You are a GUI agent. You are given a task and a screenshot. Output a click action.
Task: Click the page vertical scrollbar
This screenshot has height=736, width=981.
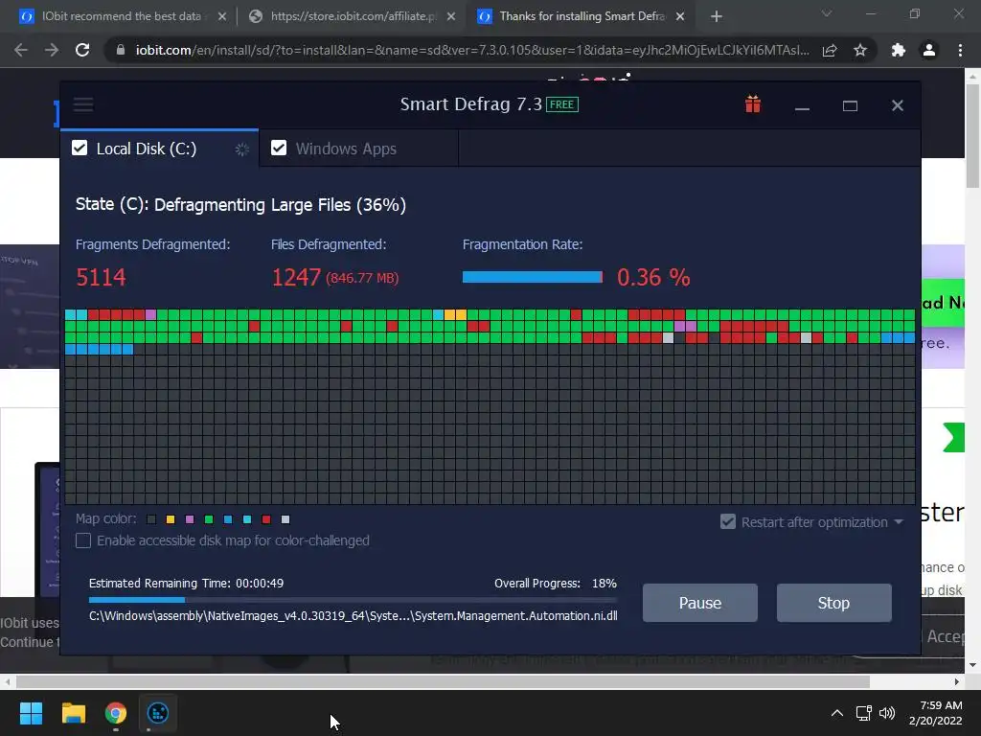973,134
